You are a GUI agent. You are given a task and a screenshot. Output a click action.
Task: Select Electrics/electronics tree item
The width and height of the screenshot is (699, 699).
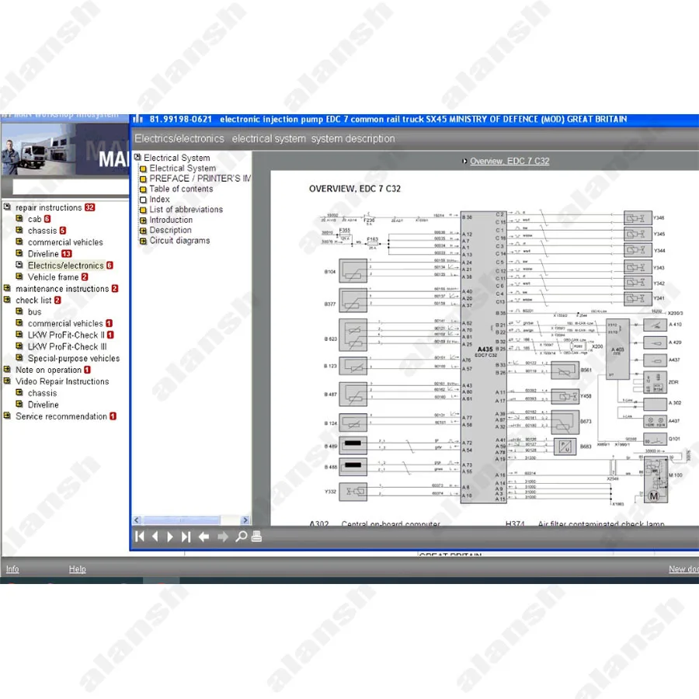tap(65, 266)
